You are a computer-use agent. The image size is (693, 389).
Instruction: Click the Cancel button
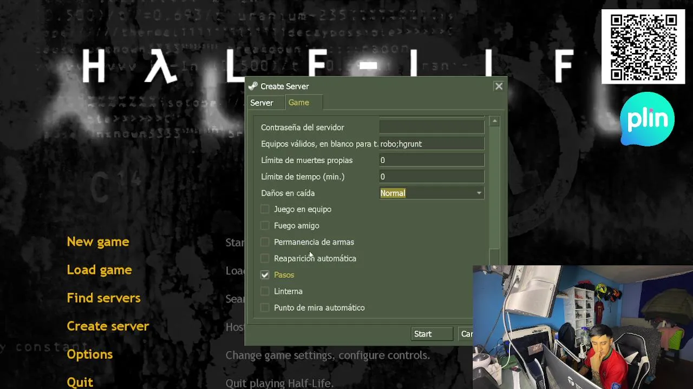[466, 334]
